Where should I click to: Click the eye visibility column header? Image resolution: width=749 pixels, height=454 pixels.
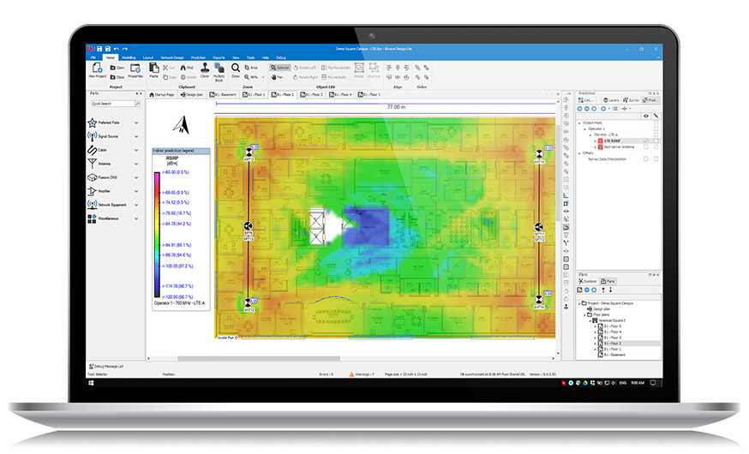coord(646,116)
